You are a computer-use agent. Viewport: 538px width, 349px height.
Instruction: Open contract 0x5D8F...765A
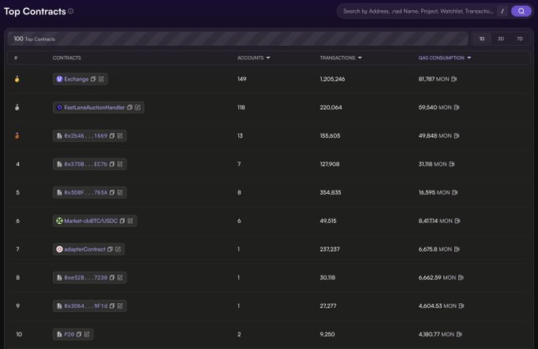[85, 192]
